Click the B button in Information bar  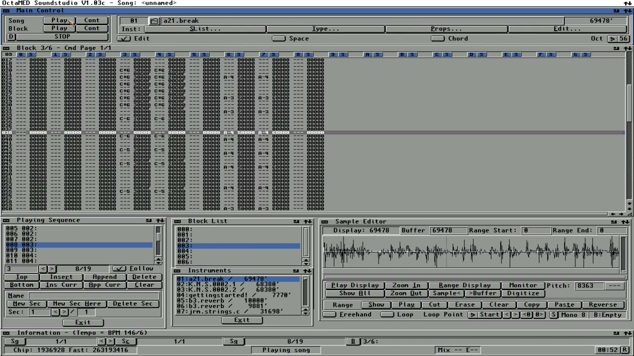(353, 342)
